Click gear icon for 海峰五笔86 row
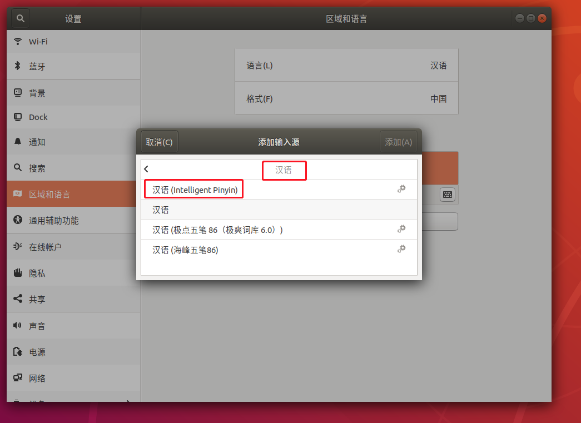The image size is (581, 423). pos(401,249)
